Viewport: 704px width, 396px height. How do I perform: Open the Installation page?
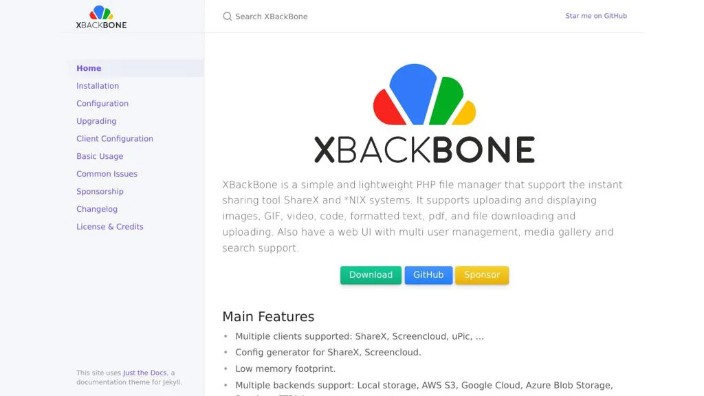(97, 85)
